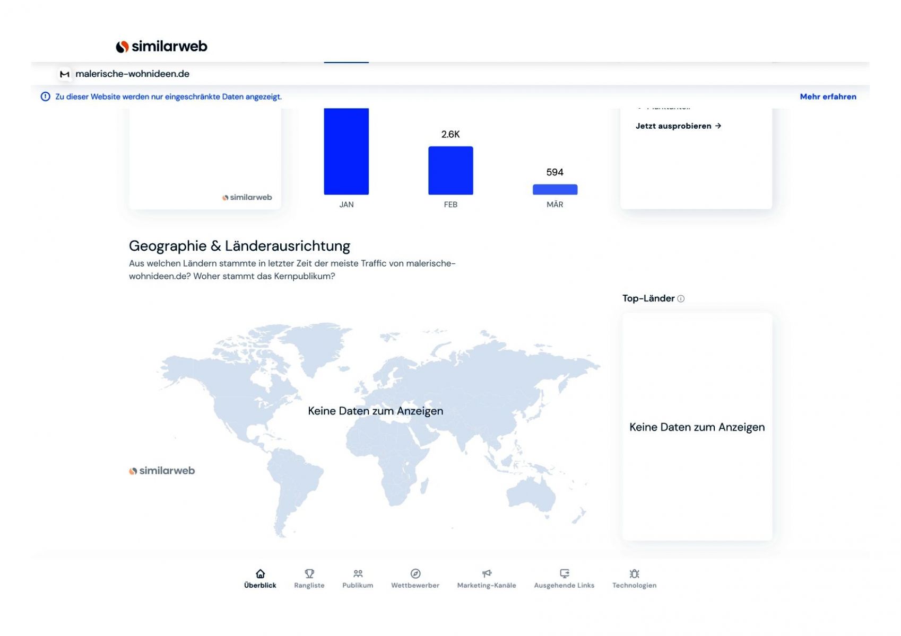Click the arrow next to Jetzt ausprobieren
Viewport: 901px width, 636px height.
coord(718,126)
